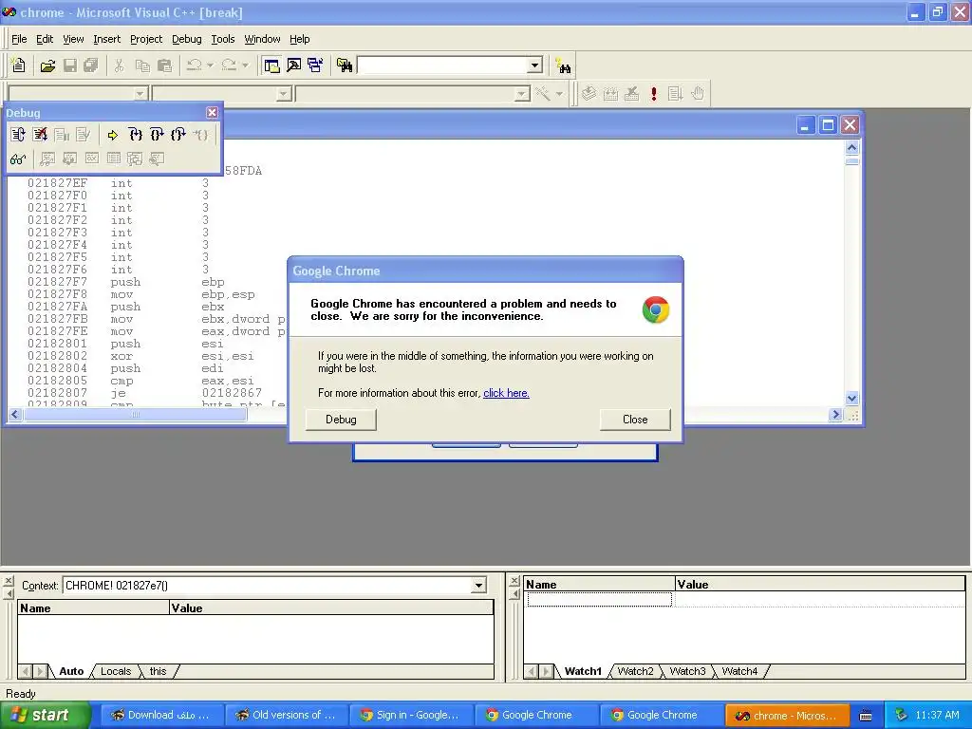Open the Tools menu
The image size is (972, 729).
click(x=222, y=39)
